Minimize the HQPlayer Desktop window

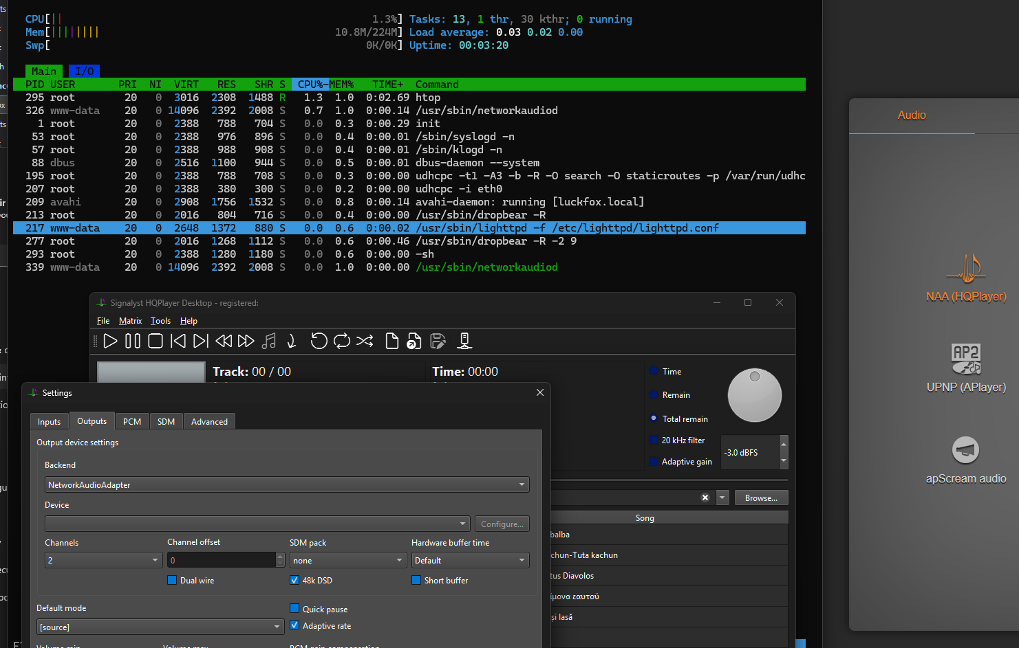(717, 302)
